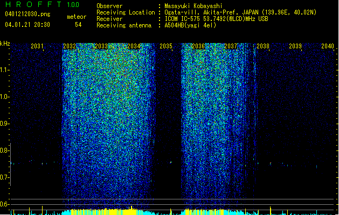Select the filename 0401212030.png
The image size is (339, 215).
click(x=27, y=14)
